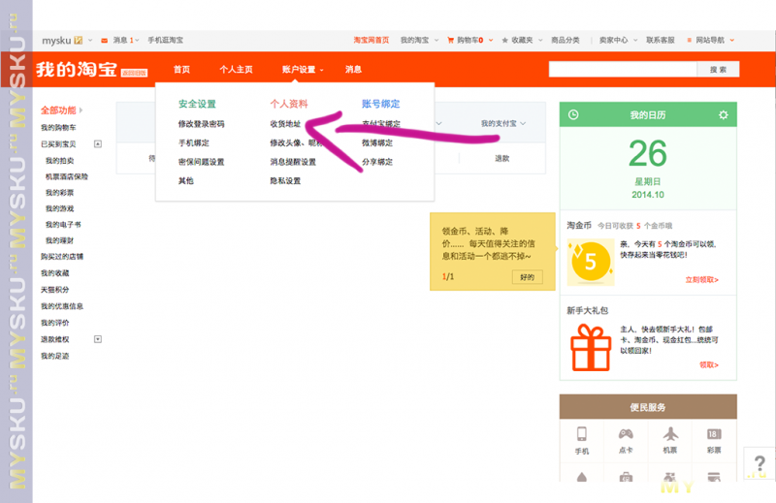Viewport: 776px width, 503px height.
Task: Open 我的足迹 in sidebar
Action: click(x=55, y=356)
